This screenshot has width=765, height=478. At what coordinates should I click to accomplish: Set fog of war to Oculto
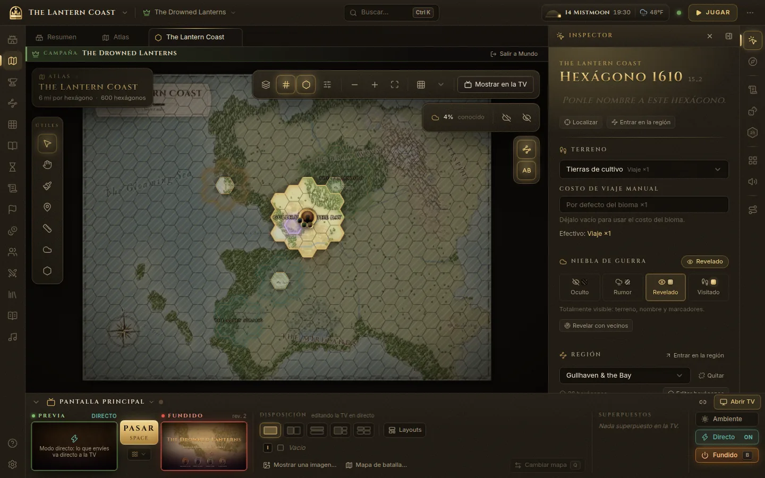(x=580, y=287)
